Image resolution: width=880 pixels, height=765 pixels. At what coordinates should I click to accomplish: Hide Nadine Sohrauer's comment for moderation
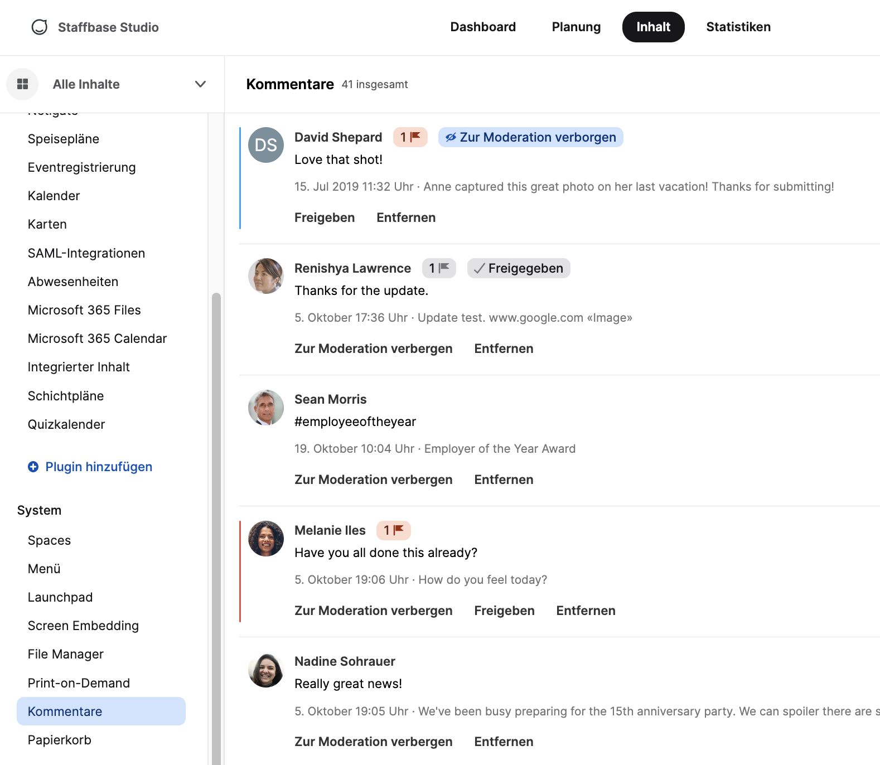pos(374,742)
